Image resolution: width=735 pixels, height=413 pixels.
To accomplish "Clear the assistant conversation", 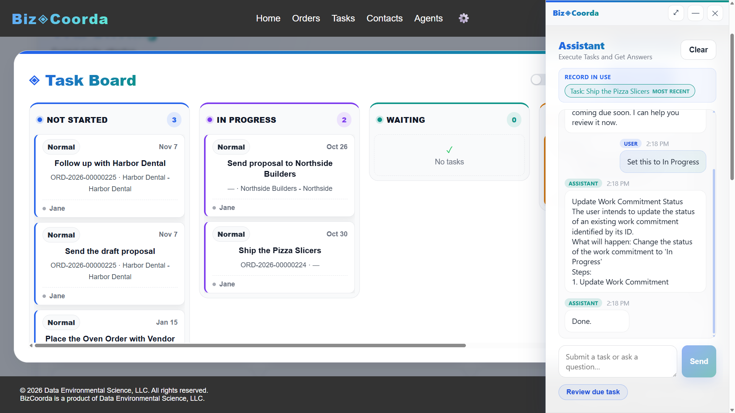I will [698, 50].
